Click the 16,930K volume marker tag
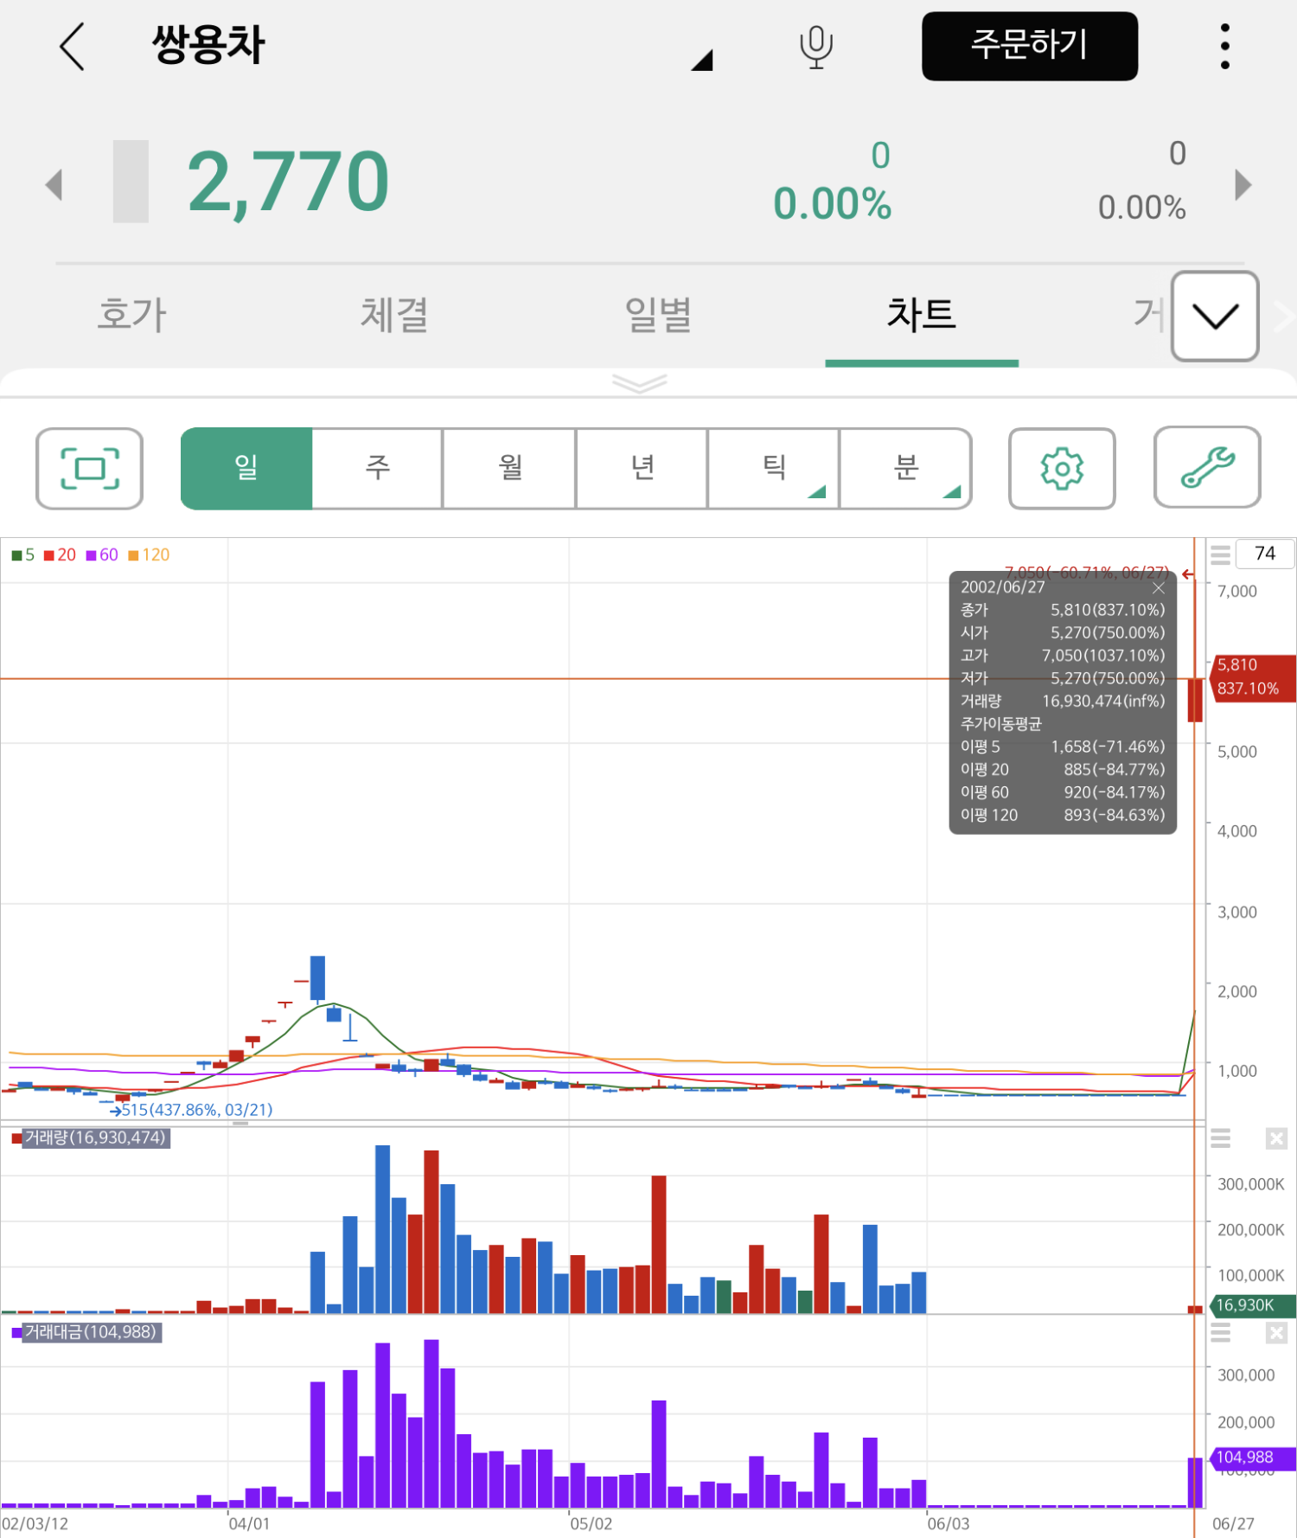This screenshot has height=1538, width=1297. (x=1253, y=1304)
